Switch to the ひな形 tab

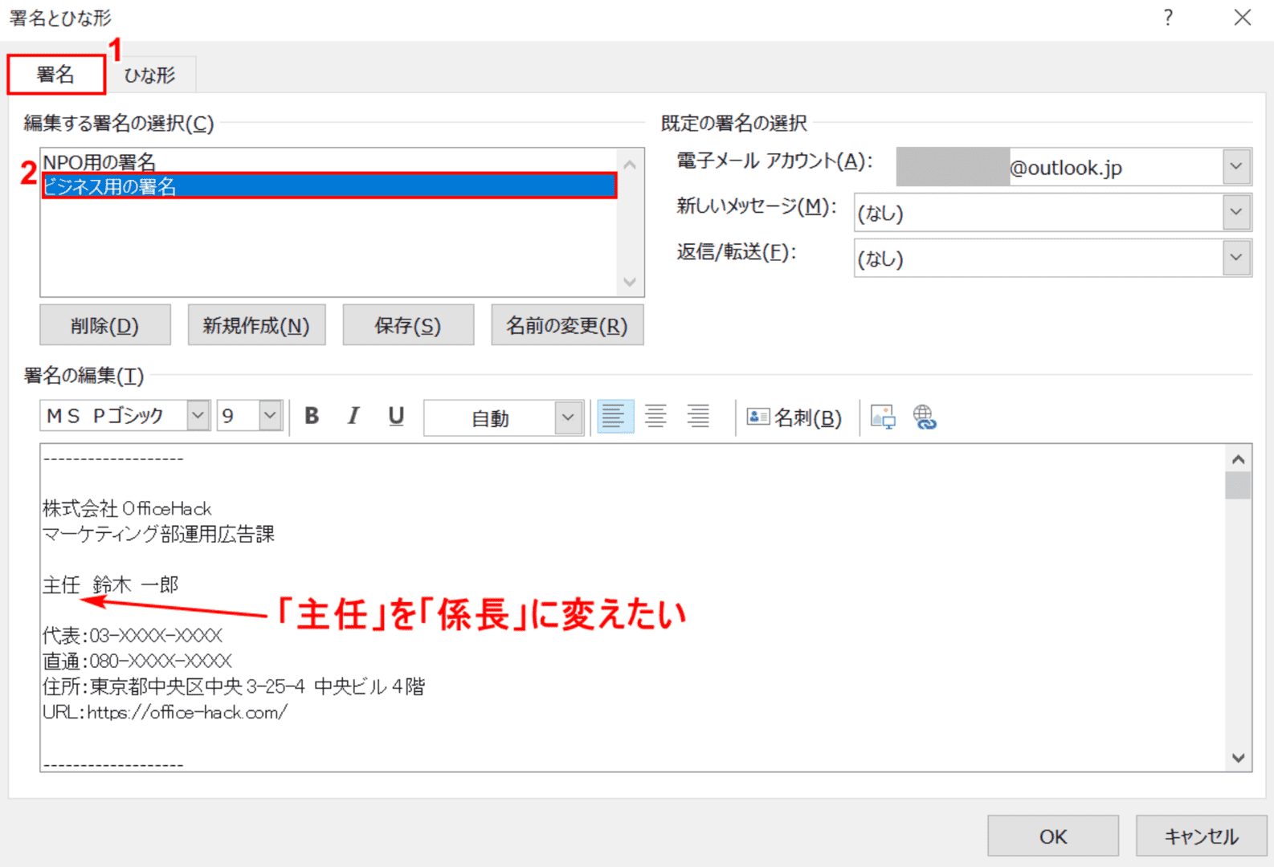pos(150,75)
